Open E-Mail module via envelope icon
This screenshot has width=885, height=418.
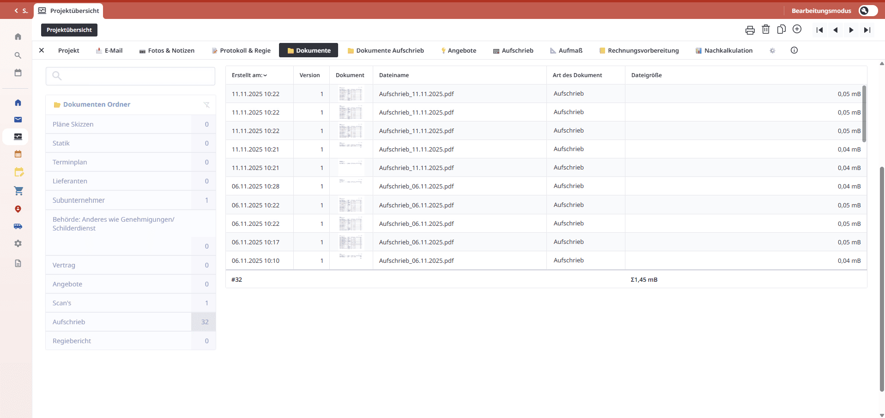point(18,120)
